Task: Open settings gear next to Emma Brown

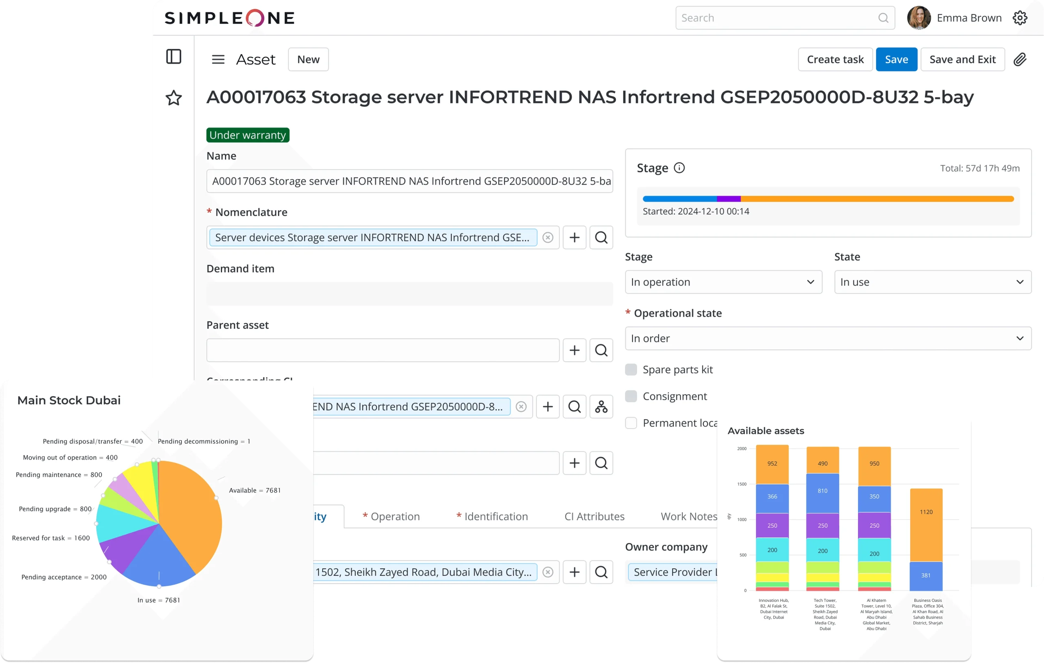Action: pyautogui.click(x=1020, y=18)
